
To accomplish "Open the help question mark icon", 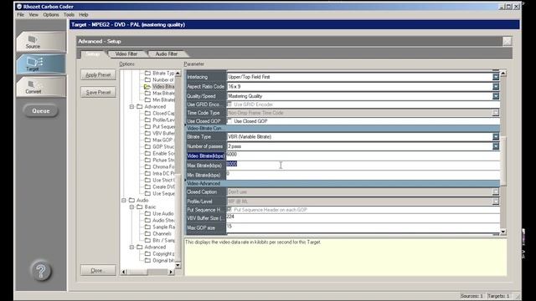I will [x=41, y=271].
